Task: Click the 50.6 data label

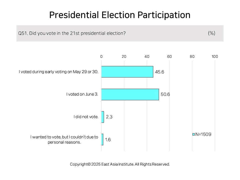Action: coord(165,94)
